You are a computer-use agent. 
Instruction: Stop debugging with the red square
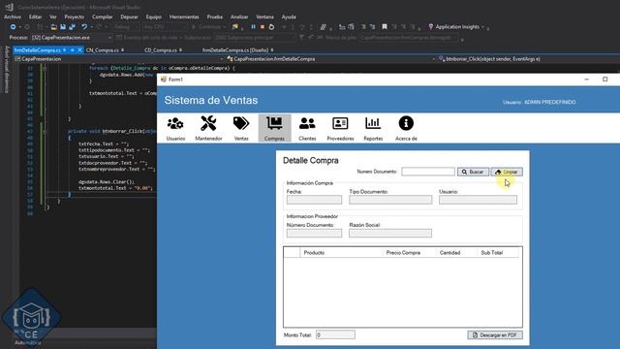click(x=263, y=27)
